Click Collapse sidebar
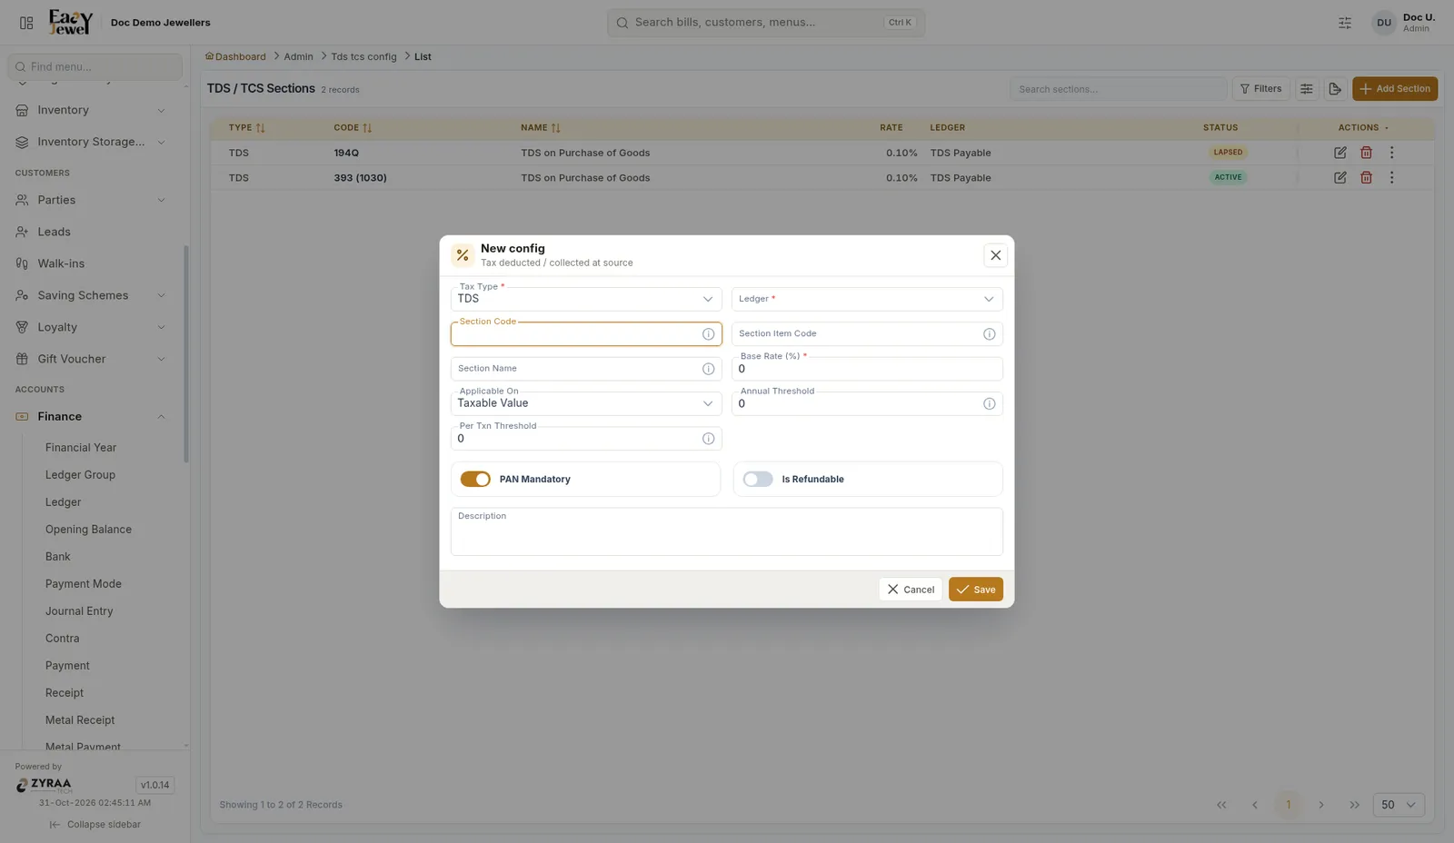This screenshot has width=1454, height=843. click(x=95, y=825)
